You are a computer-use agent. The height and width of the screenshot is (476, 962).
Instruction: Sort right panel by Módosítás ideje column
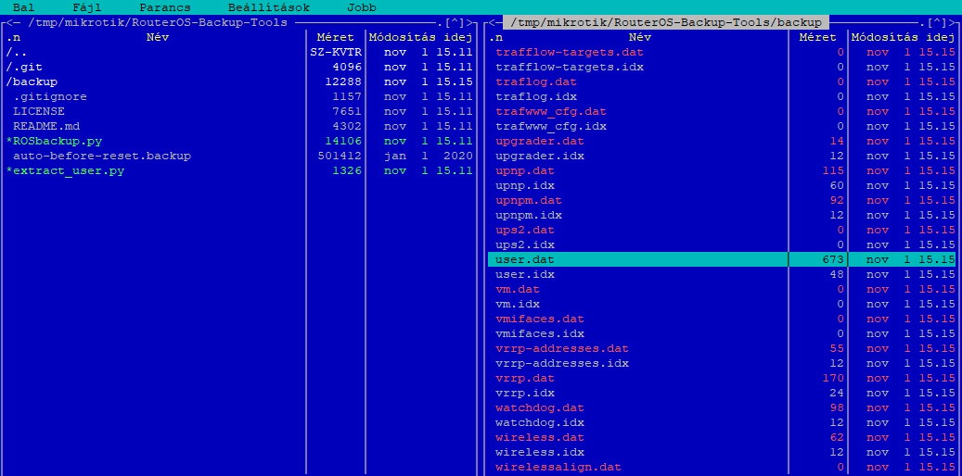904,37
